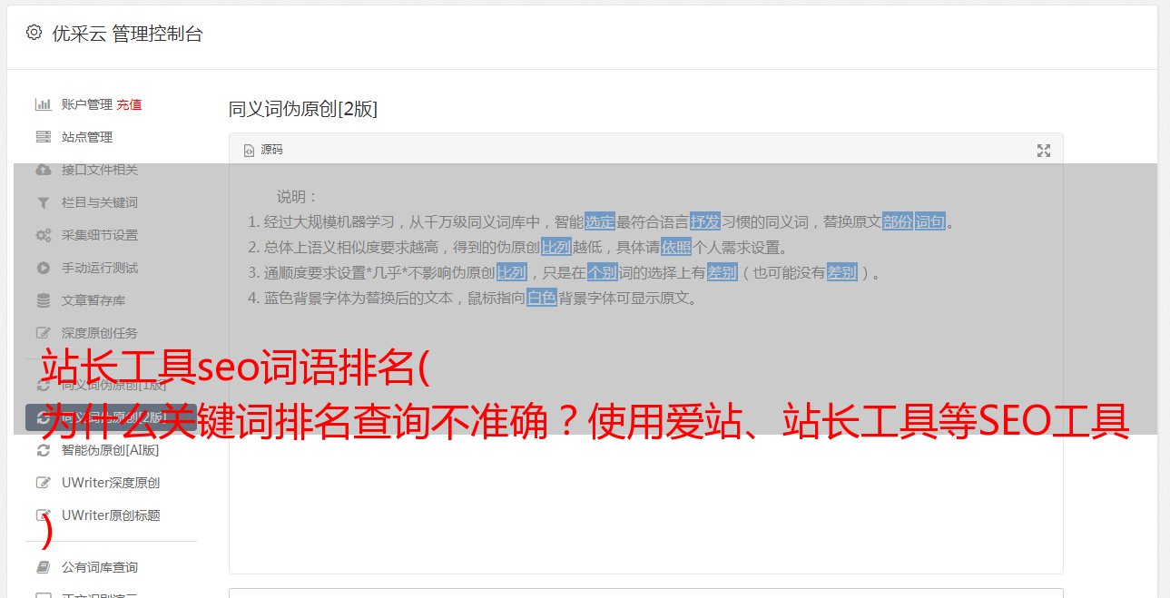This screenshot has height=598, width=1170.
Task: Click the bar chart icon for 账户管理
Action: pyautogui.click(x=43, y=104)
